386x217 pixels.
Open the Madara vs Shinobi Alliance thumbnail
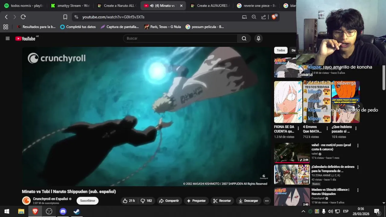(x=292, y=197)
